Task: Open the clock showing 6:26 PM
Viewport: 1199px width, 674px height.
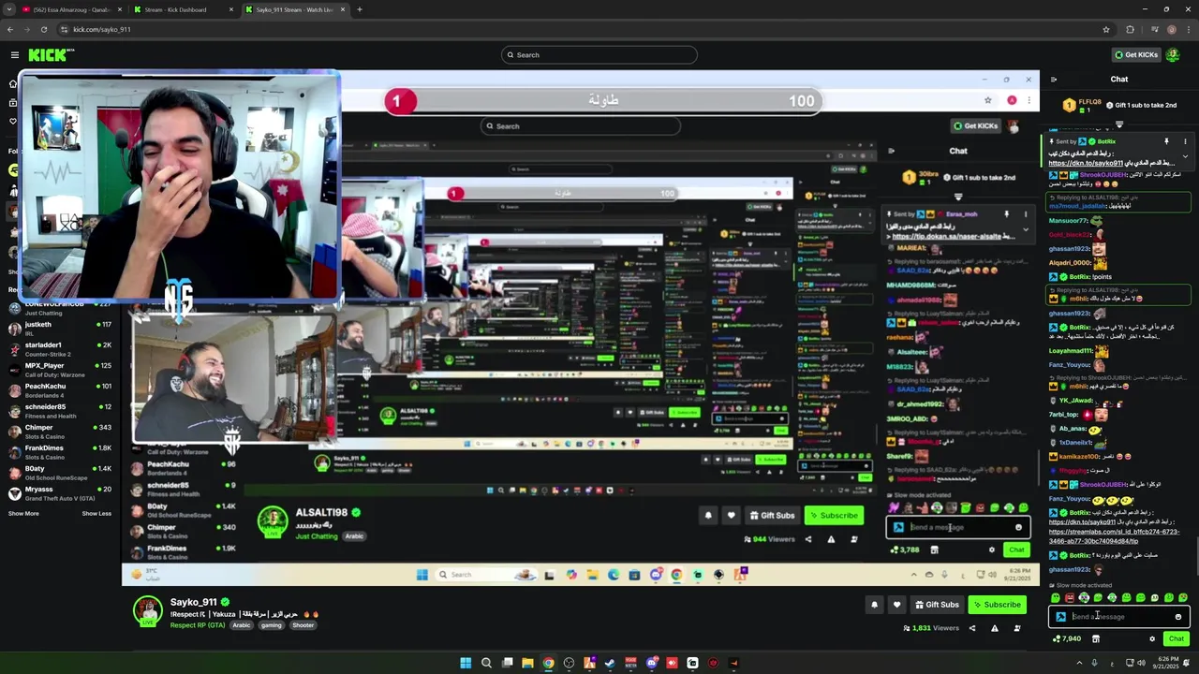Action: tap(1167, 663)
